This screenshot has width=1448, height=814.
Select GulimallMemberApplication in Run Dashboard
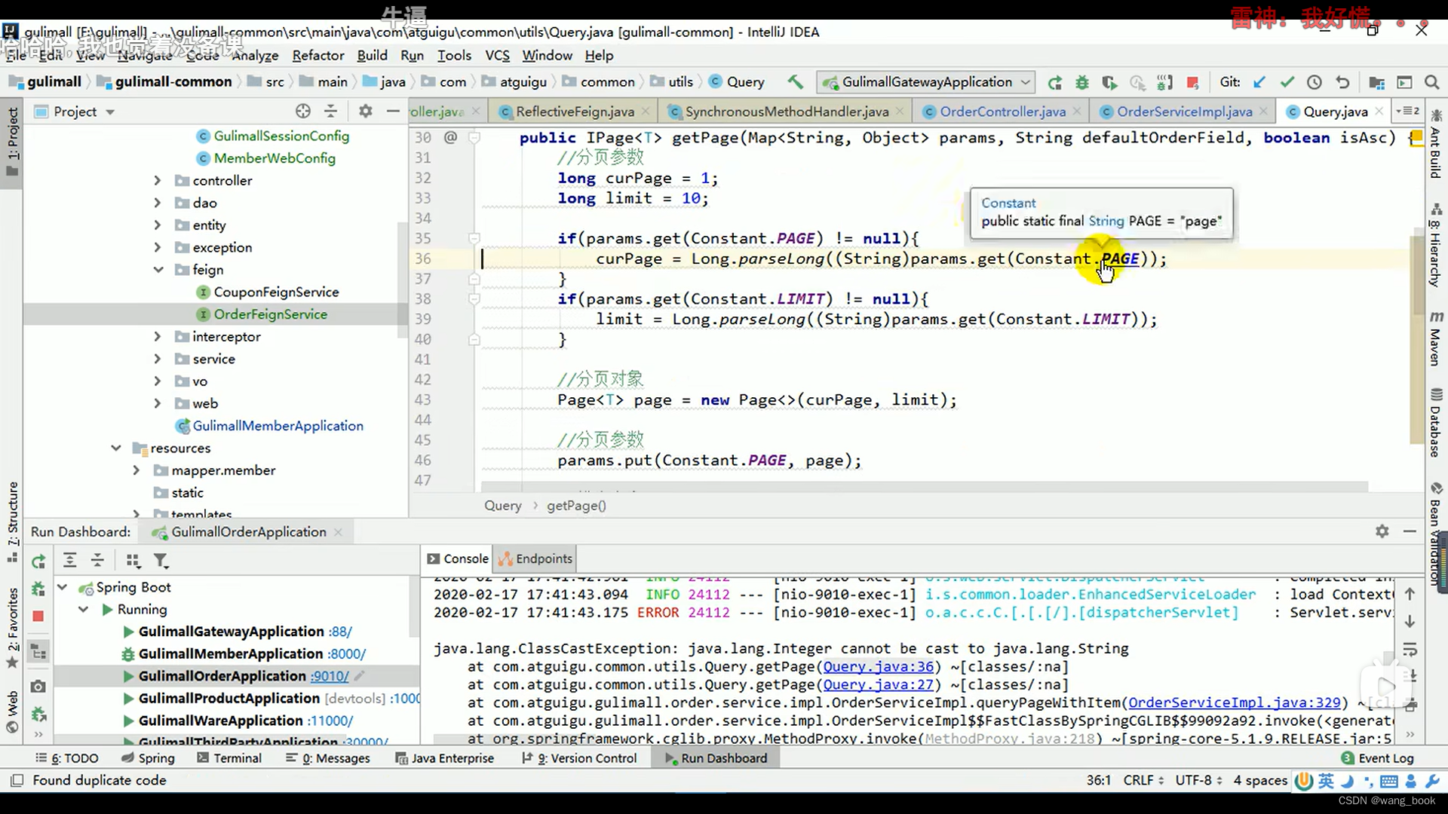pos(231,654)
